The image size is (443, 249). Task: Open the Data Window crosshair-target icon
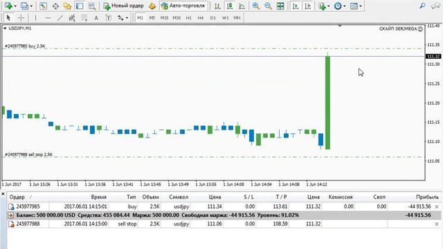point(55,6)
